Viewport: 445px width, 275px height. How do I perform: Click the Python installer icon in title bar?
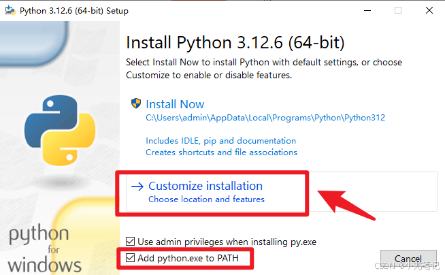tap(10, 10)
